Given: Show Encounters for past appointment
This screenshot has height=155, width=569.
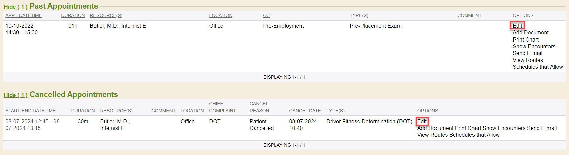Looking at the screenshot, I should pos(534,46).
